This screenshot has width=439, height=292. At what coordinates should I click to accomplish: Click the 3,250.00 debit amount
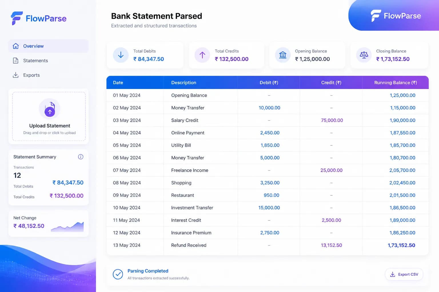click(270, 183)
